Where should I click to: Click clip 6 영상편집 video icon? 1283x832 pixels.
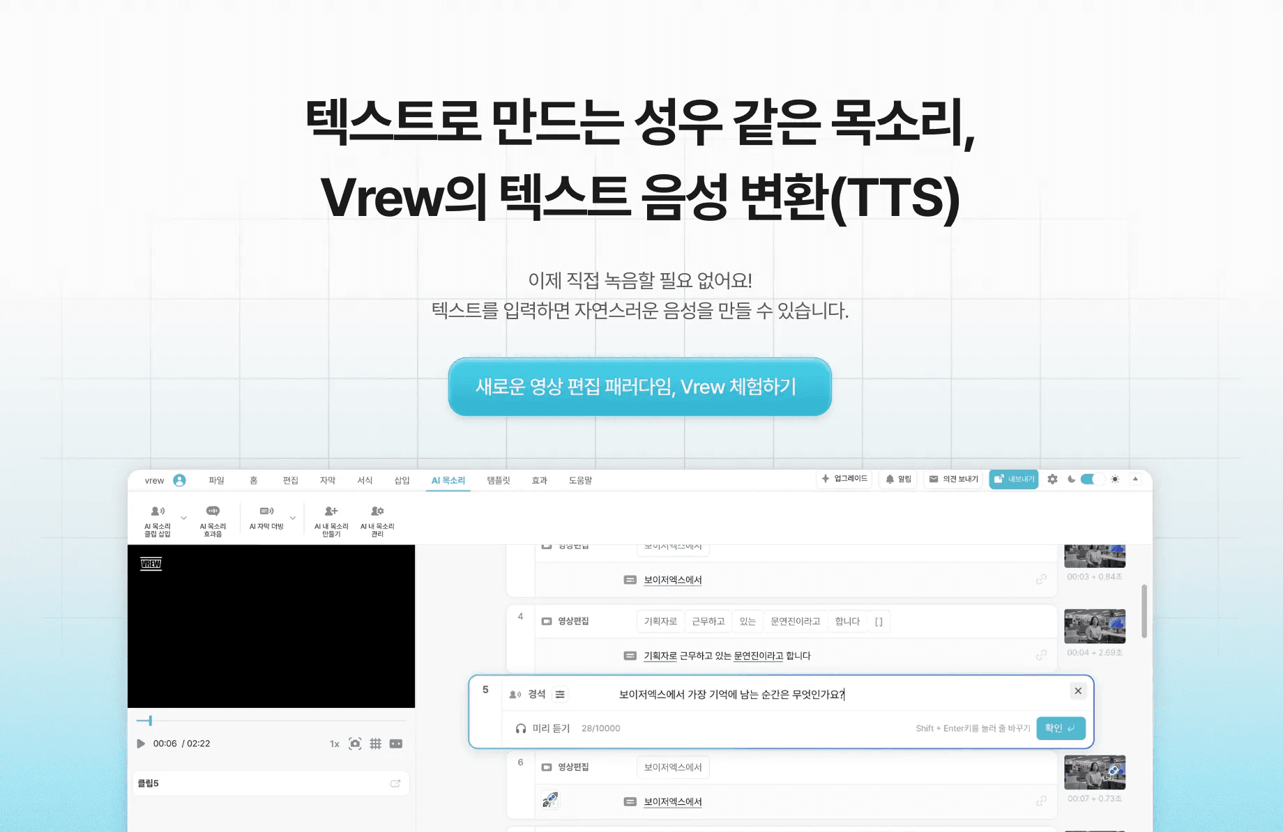click(547, 767)
